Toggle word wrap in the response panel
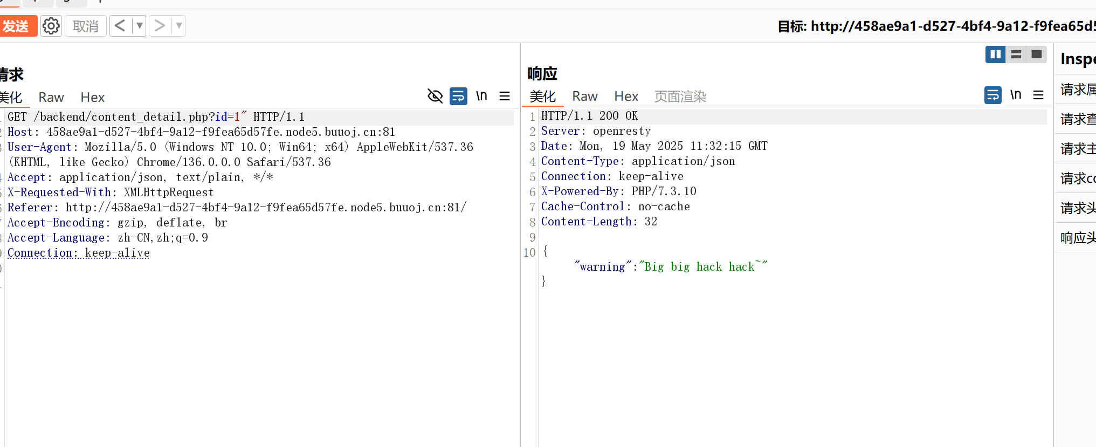 (x=992, y=95)
